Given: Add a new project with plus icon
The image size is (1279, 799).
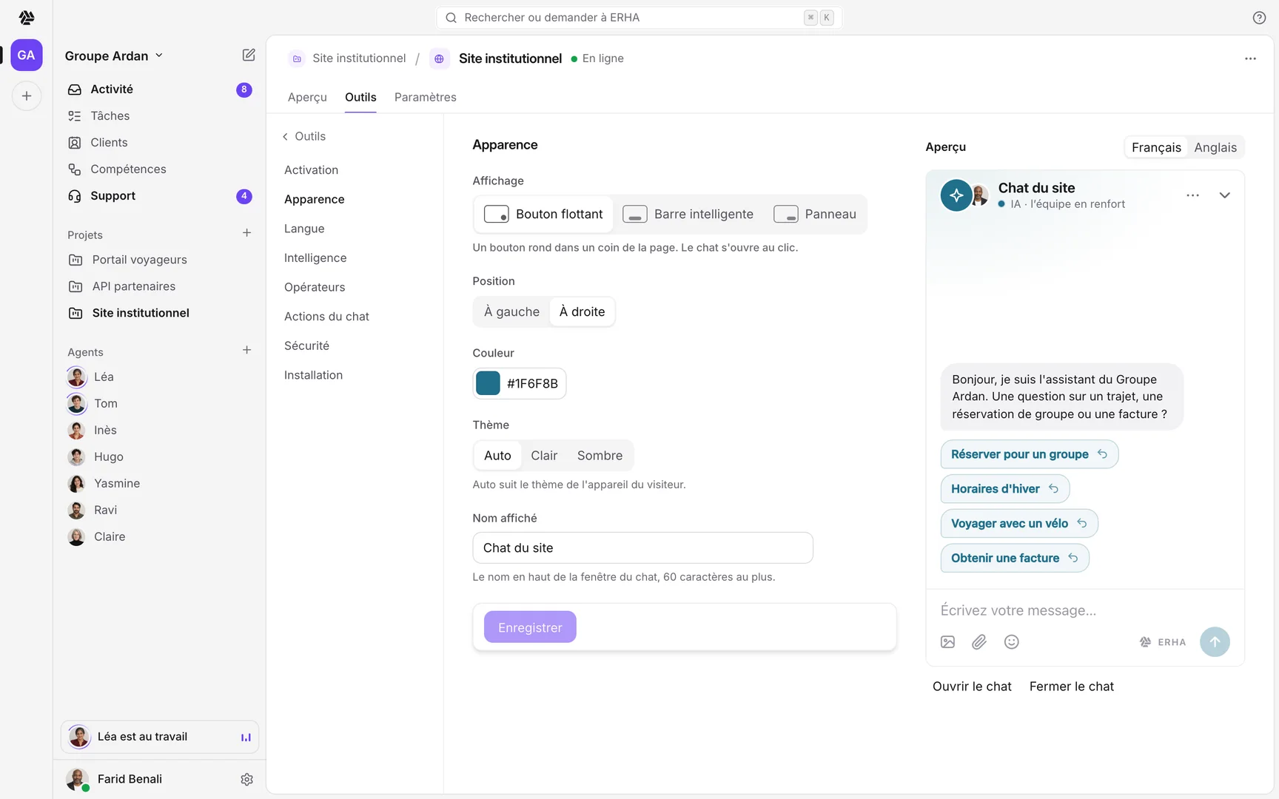Looking at the screenshot, I should [247, 233].
